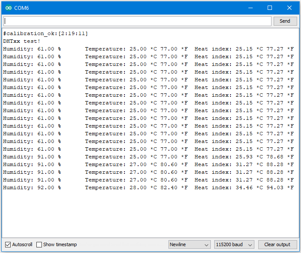The width and height of the screenshot is (301, 253).
Task: Enable the Show timestamp checkbox
Action: (39, 244)
